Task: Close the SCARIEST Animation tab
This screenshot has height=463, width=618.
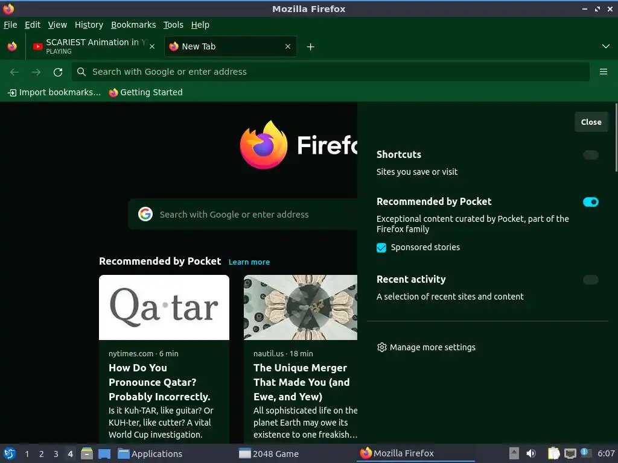Action: click(x=152, y=46)
